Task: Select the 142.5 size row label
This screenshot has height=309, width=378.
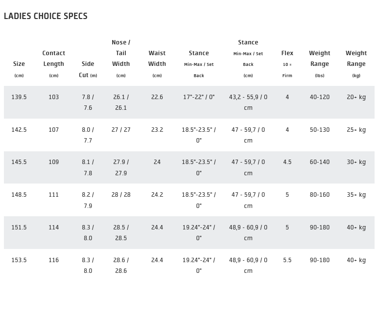Action: point(19,130)
